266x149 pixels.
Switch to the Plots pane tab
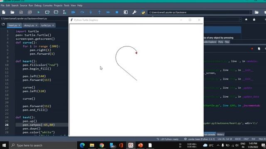coord(221,42)
